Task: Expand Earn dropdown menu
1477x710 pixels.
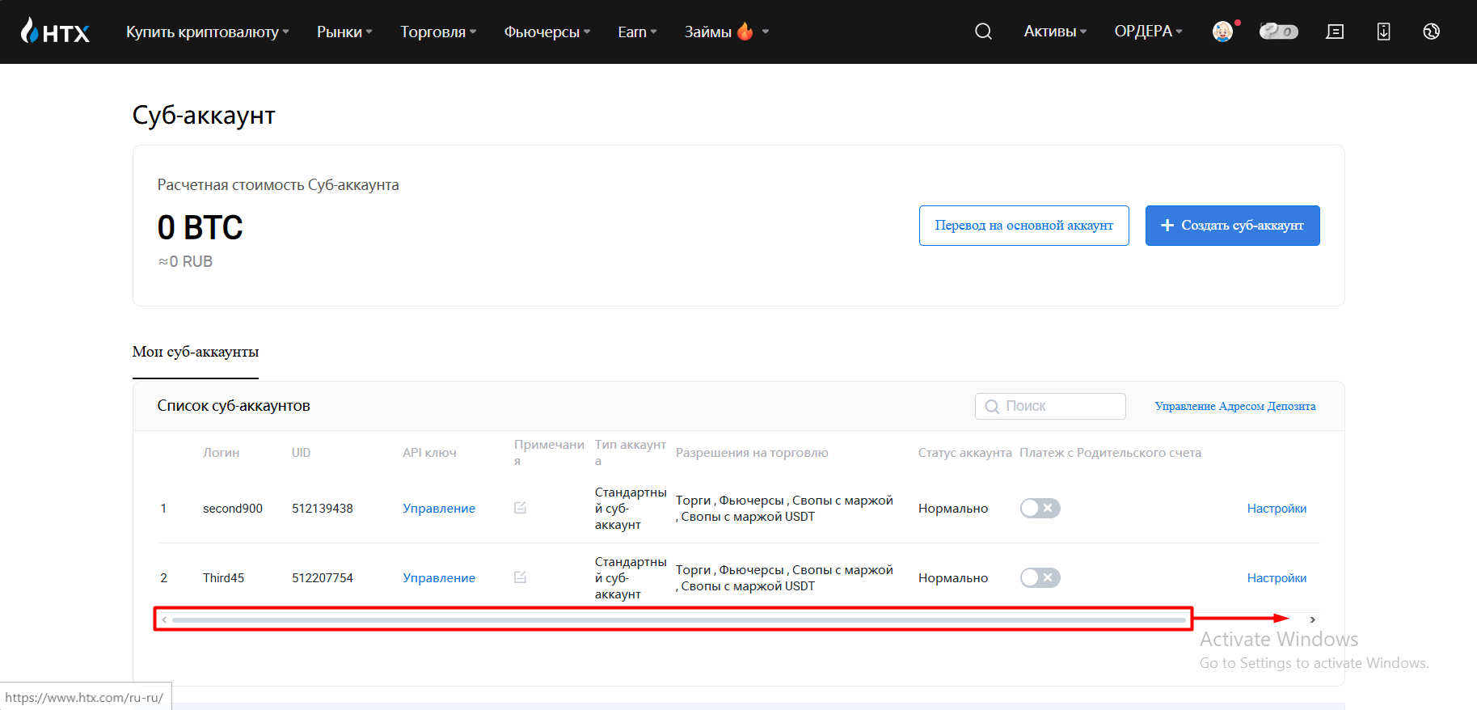Action: [x=637, y=32]
